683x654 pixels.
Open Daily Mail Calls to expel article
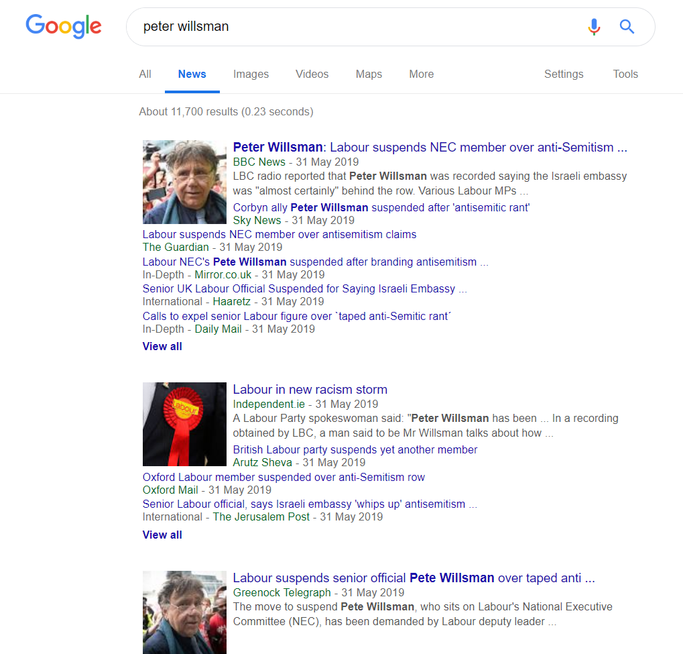click(297, 316)
